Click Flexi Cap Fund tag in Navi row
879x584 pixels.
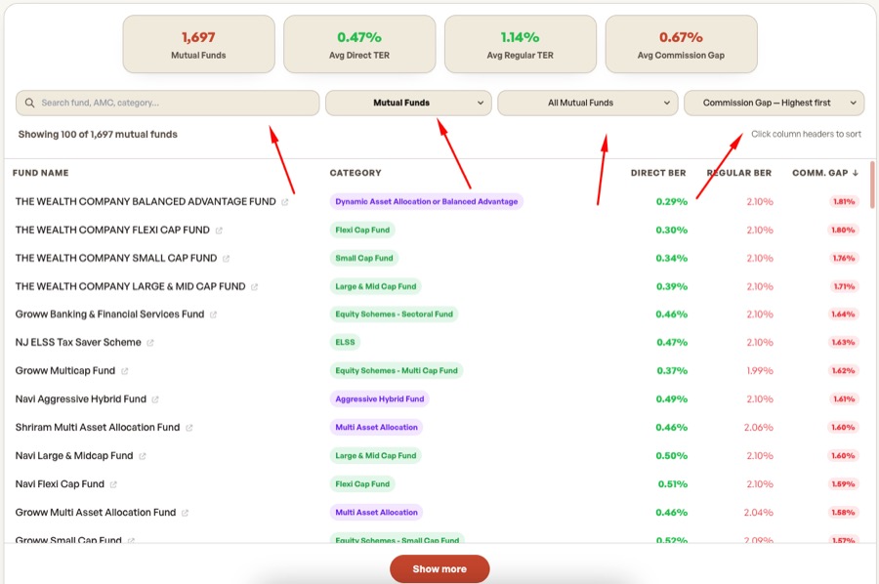[362, 484]
